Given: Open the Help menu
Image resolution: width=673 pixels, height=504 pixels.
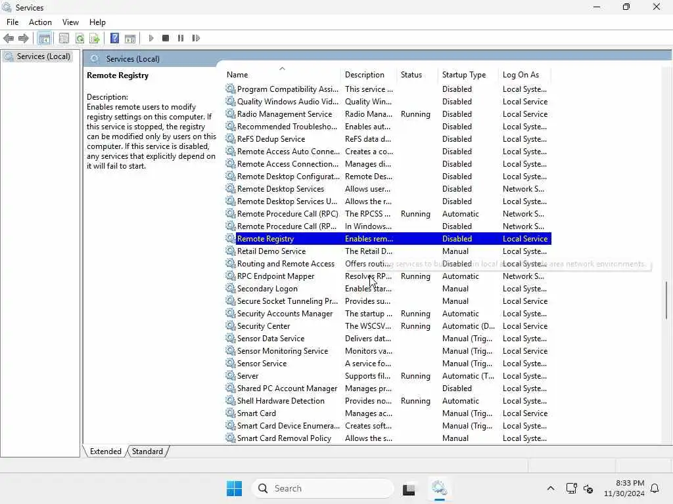Looking at the screenshot, I should (97, 22).
